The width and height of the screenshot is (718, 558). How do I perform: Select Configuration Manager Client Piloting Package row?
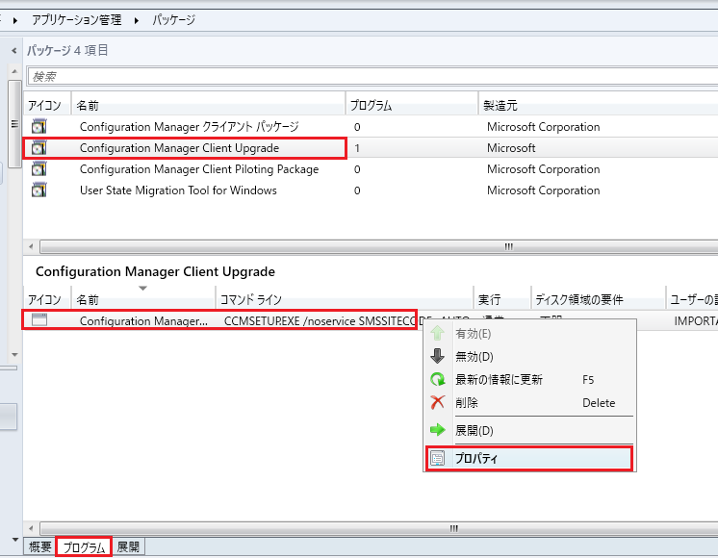(371, 169)
